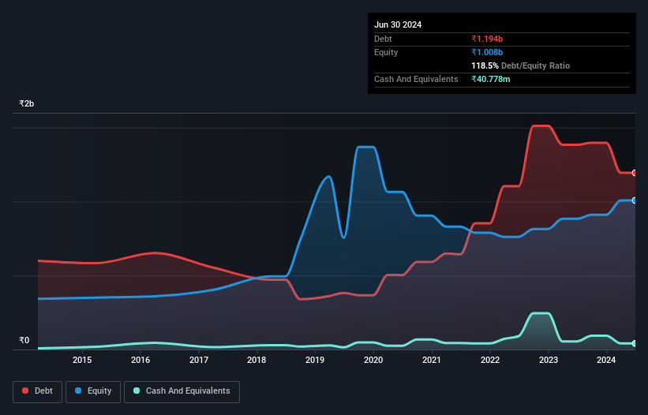
Task: Click the Jun 30 2024 tooltip date
Action: pyautogui.click(x=398, y=24)
